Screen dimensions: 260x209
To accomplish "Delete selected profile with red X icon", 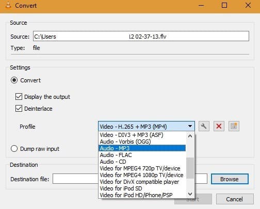I will click(x=219, y=126).
